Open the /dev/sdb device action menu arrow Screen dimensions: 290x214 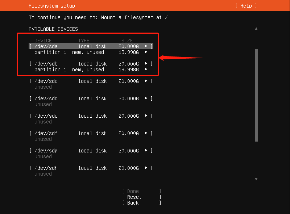coord(147,63)
